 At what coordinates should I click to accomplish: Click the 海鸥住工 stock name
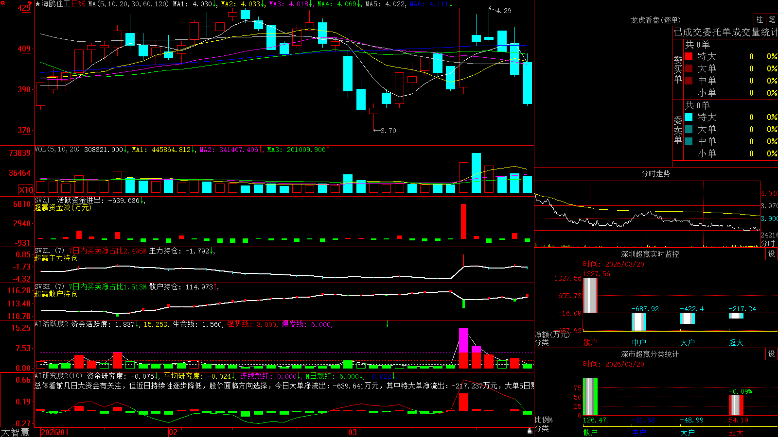(56, 4)
